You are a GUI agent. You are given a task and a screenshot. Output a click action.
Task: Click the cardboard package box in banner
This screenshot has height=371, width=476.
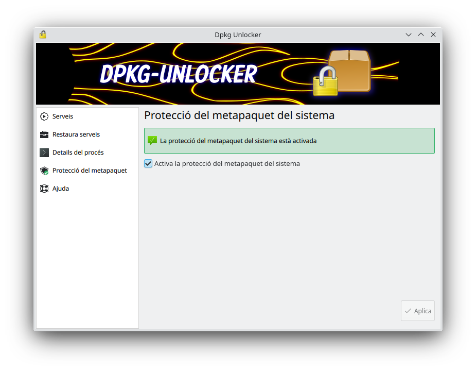(x=349, y=70)
